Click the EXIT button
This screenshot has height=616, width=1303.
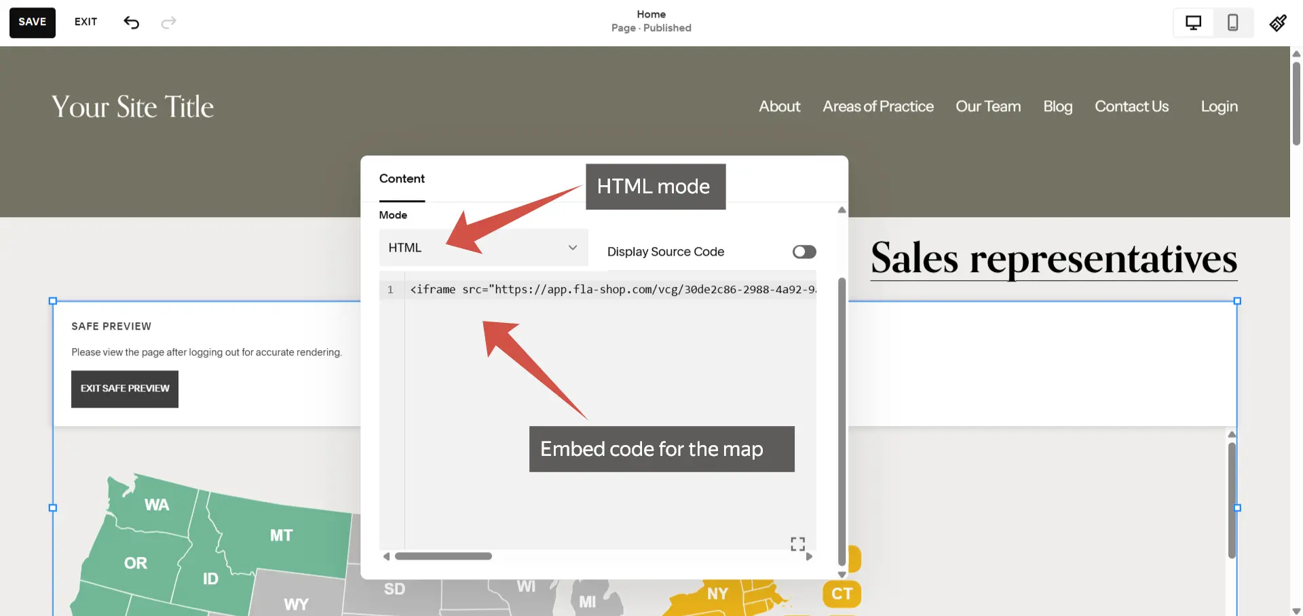[86, 22]
